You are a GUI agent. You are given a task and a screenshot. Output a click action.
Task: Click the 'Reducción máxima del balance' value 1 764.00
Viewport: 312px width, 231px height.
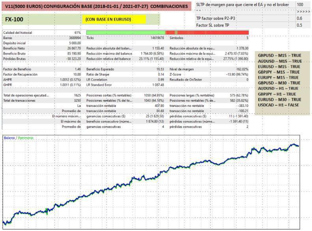pyautogui.click(x=146, y=54)
